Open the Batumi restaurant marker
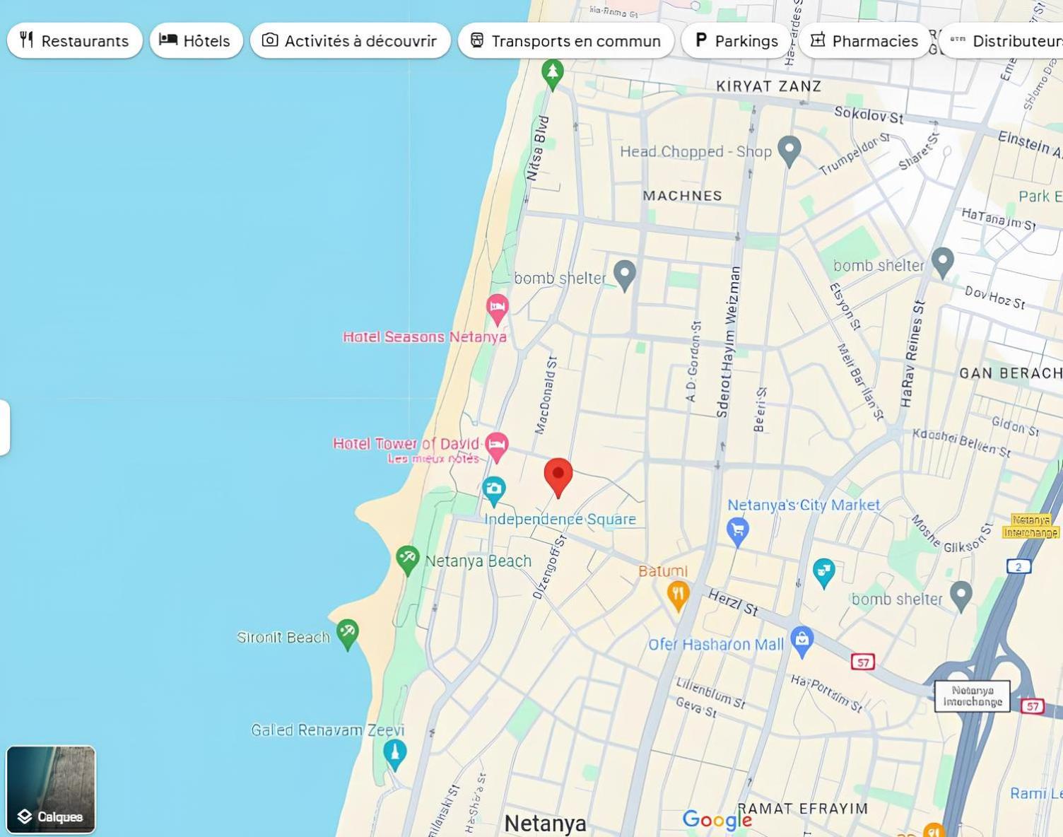 (x=679, y=596)
